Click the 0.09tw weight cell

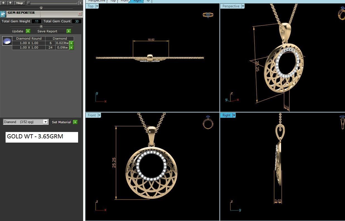pyautogui.click(x=62, y=47)
